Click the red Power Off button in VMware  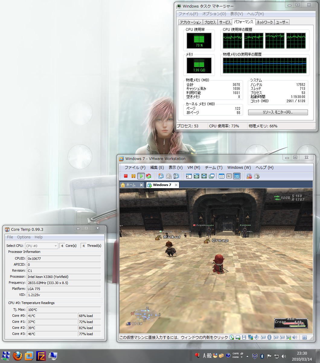pyautogui.click(x=126, y=176)
